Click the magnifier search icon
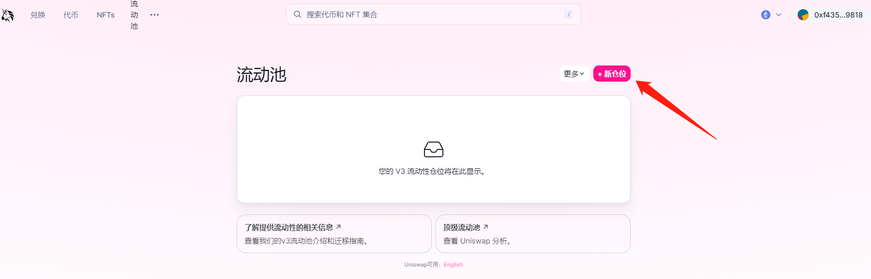This screenshot has width=871, height=279. [x=298, y=14]
